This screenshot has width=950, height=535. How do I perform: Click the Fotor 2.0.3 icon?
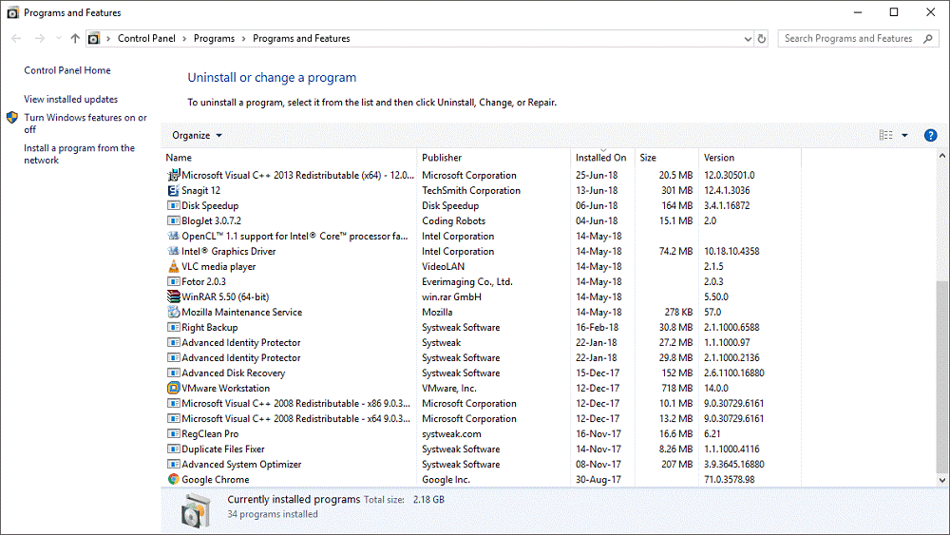click(x=173, y=281)
